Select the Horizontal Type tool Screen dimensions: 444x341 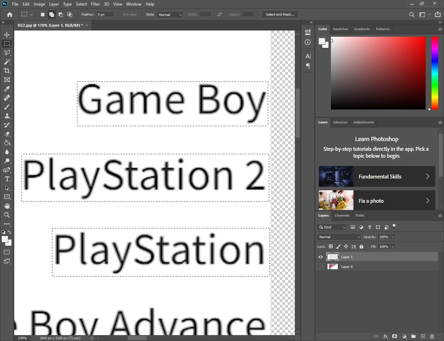point(7,179)
